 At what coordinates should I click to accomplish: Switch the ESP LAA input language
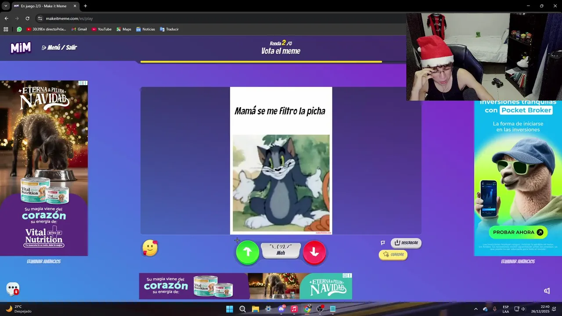click(506, 309)
